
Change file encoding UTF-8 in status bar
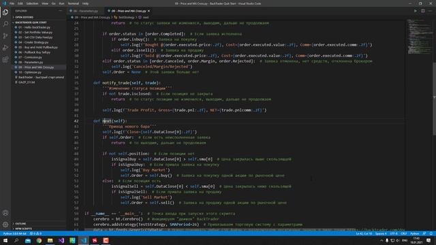click(394, 233)
